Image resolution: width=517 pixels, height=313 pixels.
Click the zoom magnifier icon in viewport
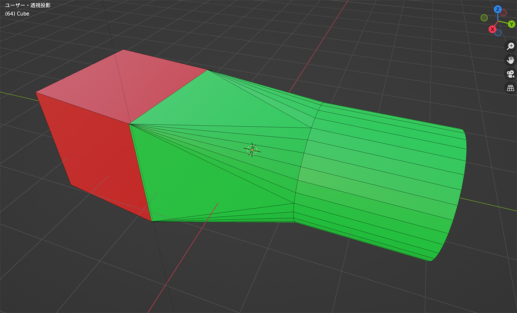[511, 46]
